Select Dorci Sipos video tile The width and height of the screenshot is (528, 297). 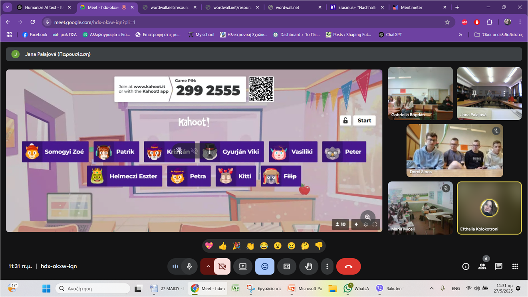pos(455,150)
